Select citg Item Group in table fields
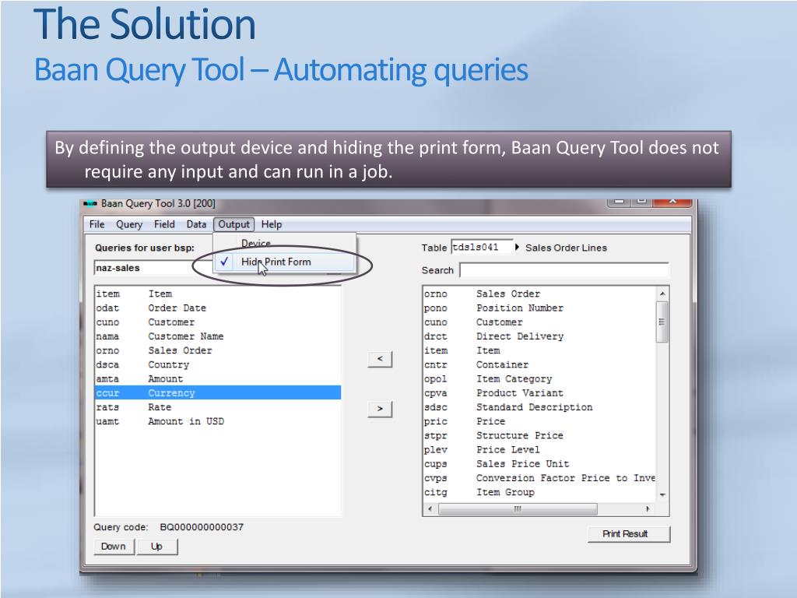 tap(539, 493)
